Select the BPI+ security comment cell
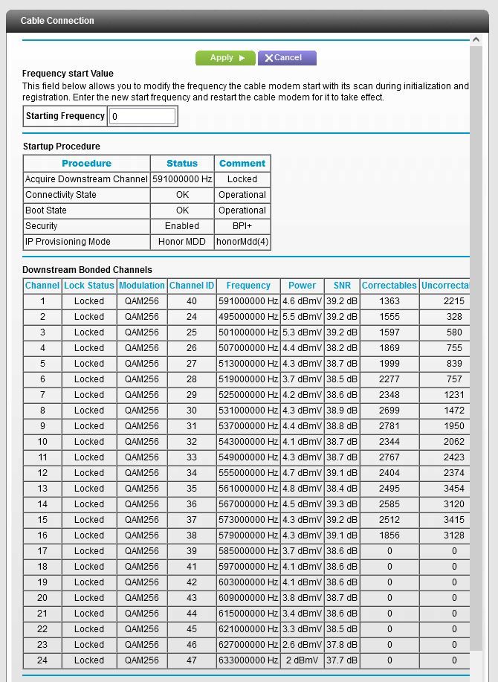498x682 pixels. [242, 226]
